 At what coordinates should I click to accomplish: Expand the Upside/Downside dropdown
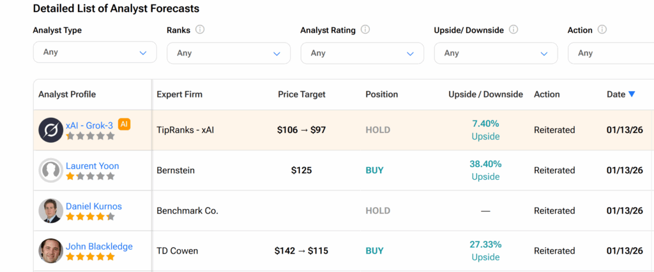tap(496, 54)
